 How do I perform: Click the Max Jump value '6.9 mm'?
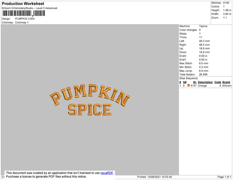point(203,71)
